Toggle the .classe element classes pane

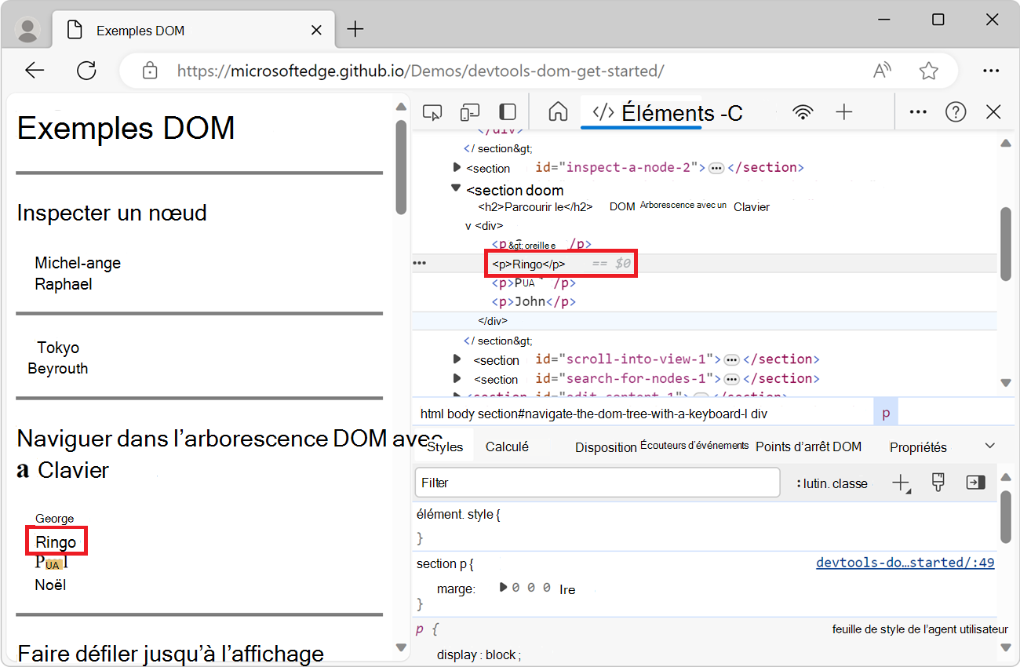[x=851, y=483]
